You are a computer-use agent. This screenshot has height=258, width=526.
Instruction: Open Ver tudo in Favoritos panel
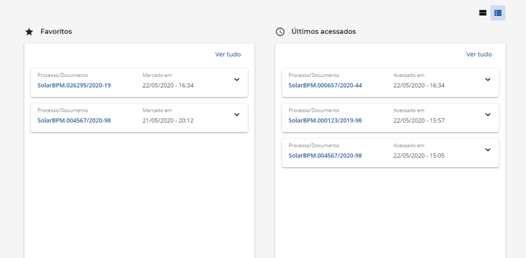(228, 54)
